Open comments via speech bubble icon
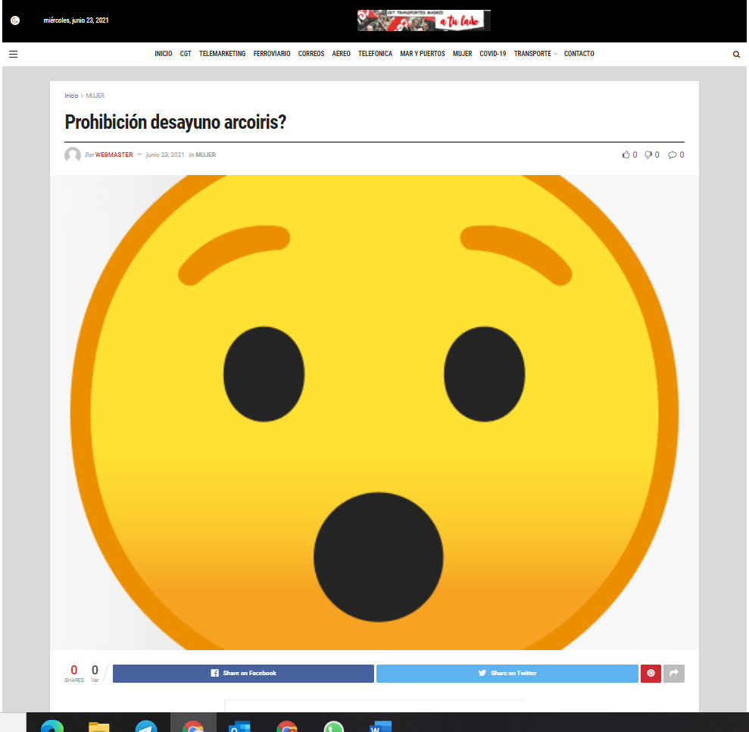 tap(672, 155)
